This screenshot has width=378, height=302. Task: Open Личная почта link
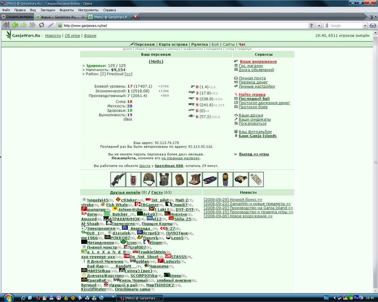(252, 78)
